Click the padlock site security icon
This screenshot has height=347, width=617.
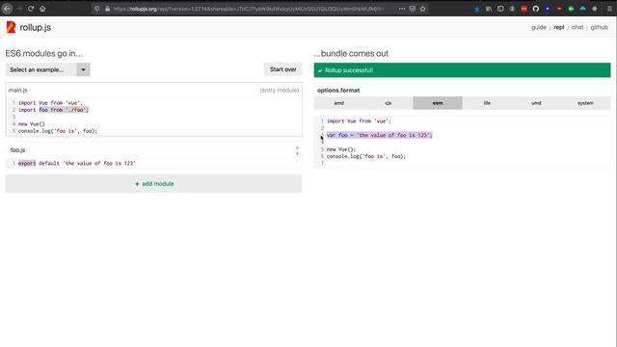[x=107, y=9]
